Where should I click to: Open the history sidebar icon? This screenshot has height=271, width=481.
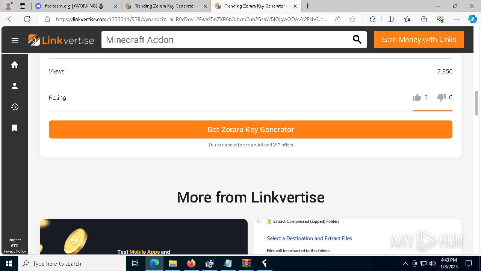click(x=15, y=107)
